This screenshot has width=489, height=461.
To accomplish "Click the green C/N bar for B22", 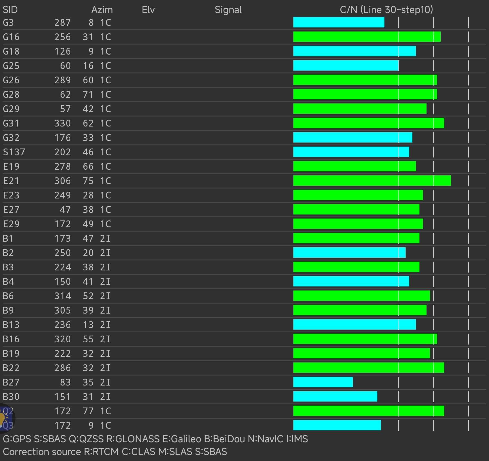I will click(369, 368).
